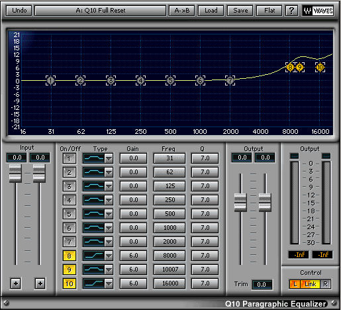Click band 10 shelf filter type icon
Image resolution: width=341 pixels, height=310 pixels.
coord(94,284)
